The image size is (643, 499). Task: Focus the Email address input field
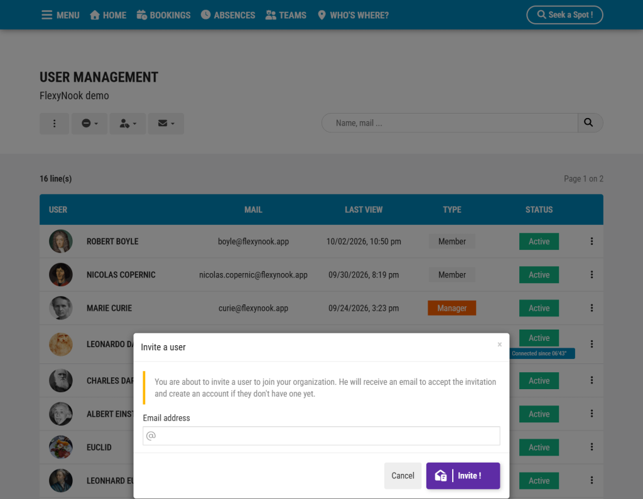321,436
